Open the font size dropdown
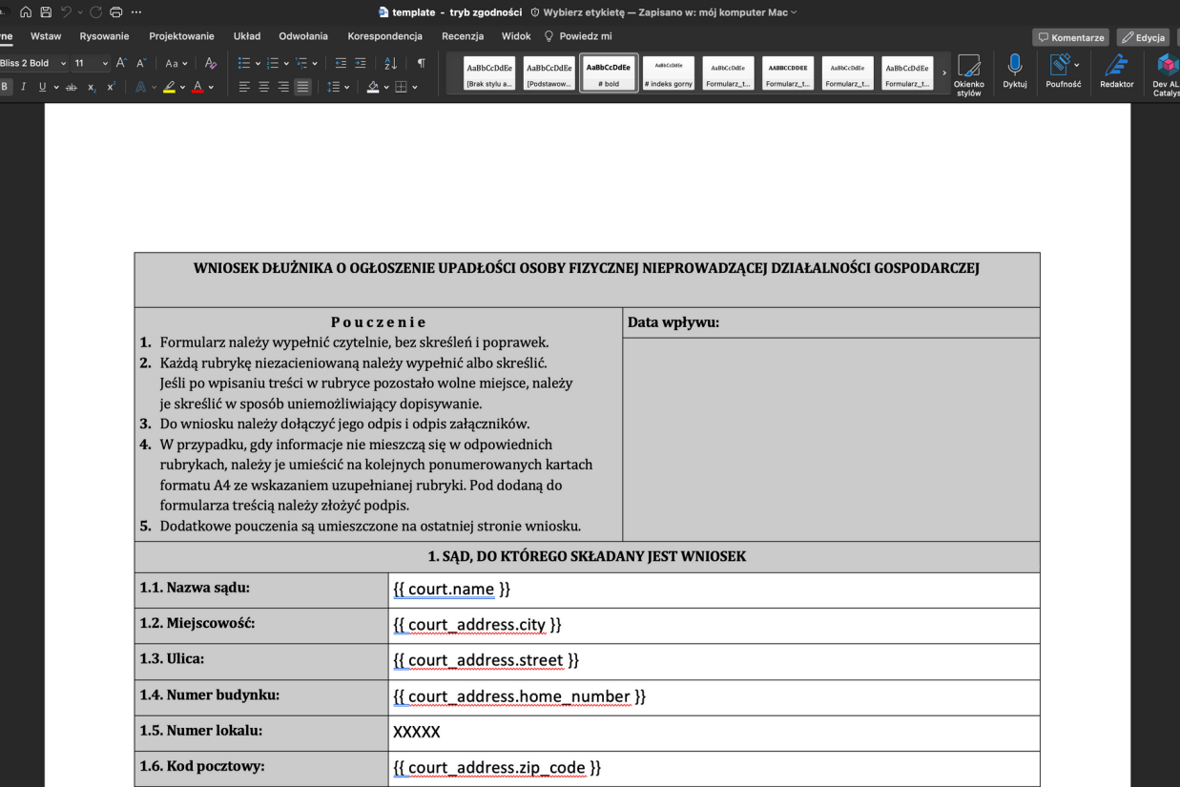 [103, 62]
